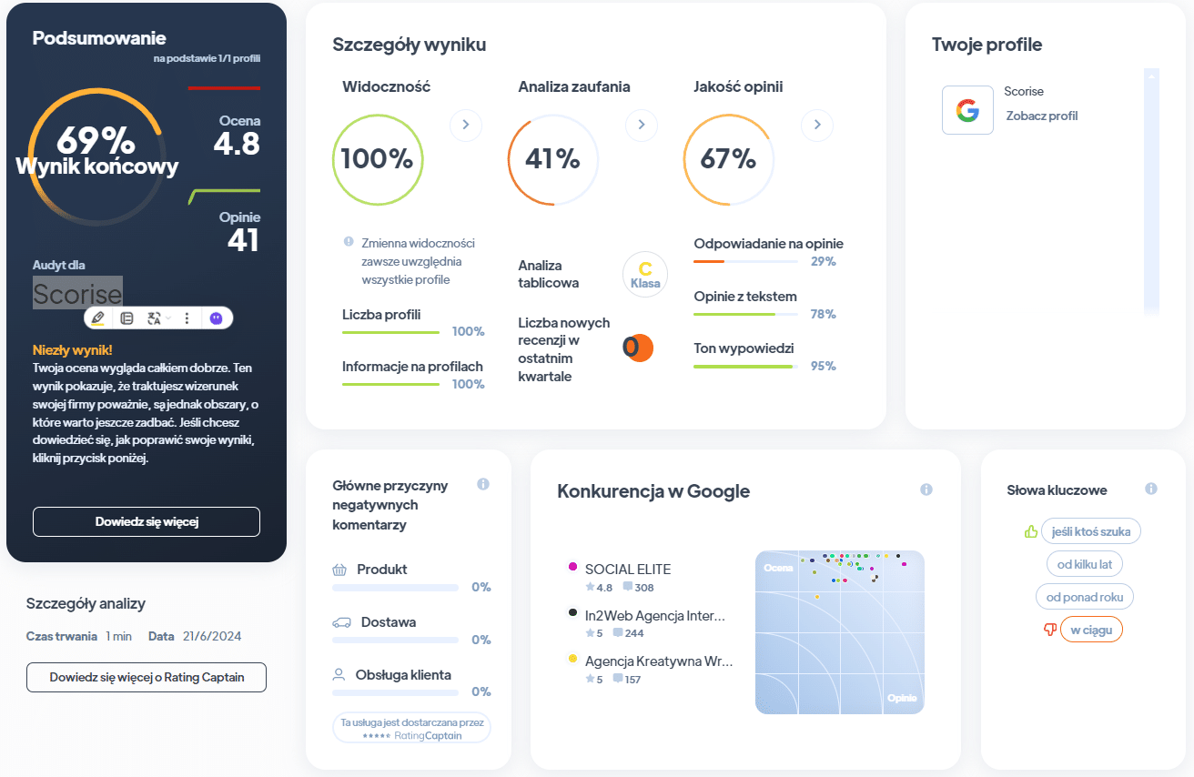
Task: Click the highlighter icon in the floating toolbar
Action: pos(97,318)
